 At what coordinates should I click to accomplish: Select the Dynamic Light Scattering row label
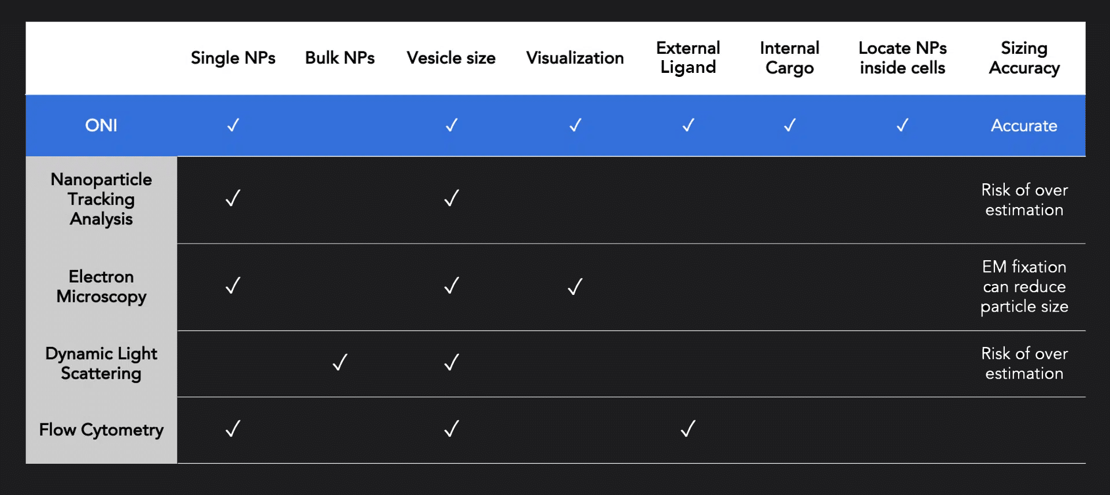click(101, 363)
